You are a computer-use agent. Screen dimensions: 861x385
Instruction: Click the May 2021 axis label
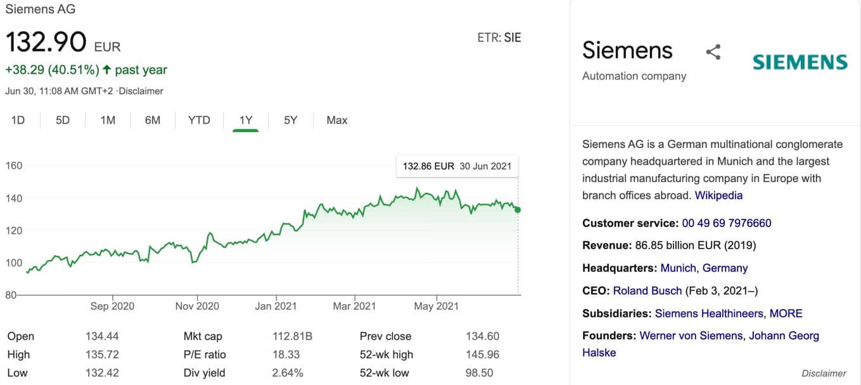436,306
